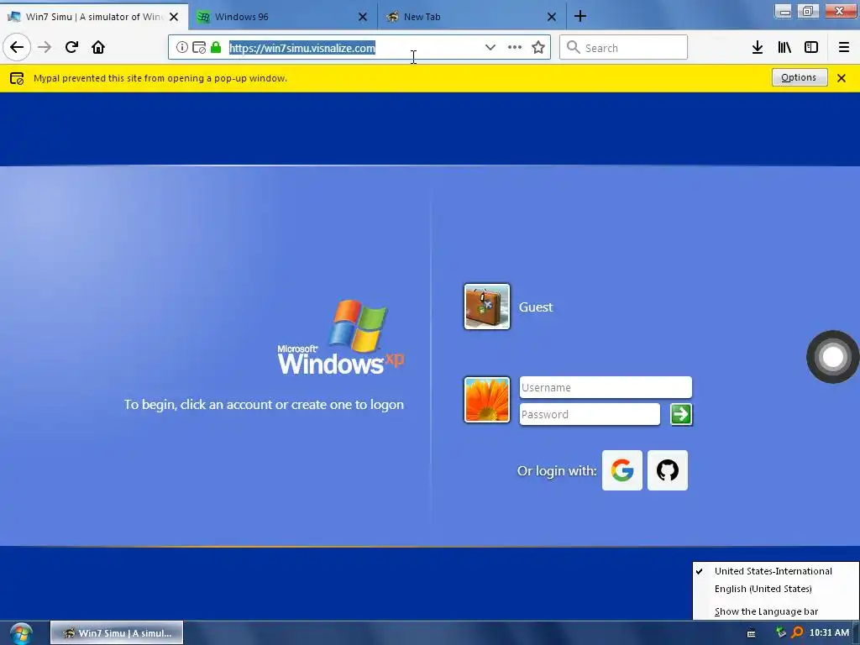Open a new browser tab

pos(579,17)
